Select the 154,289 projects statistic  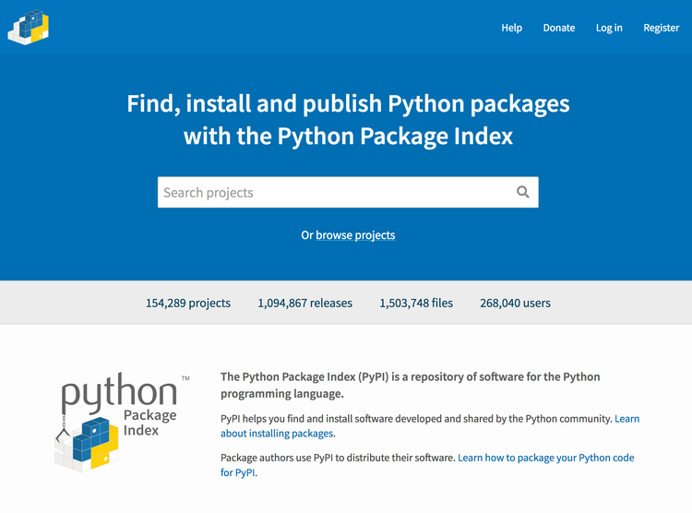pyautogui.click(x=188, y=303)
